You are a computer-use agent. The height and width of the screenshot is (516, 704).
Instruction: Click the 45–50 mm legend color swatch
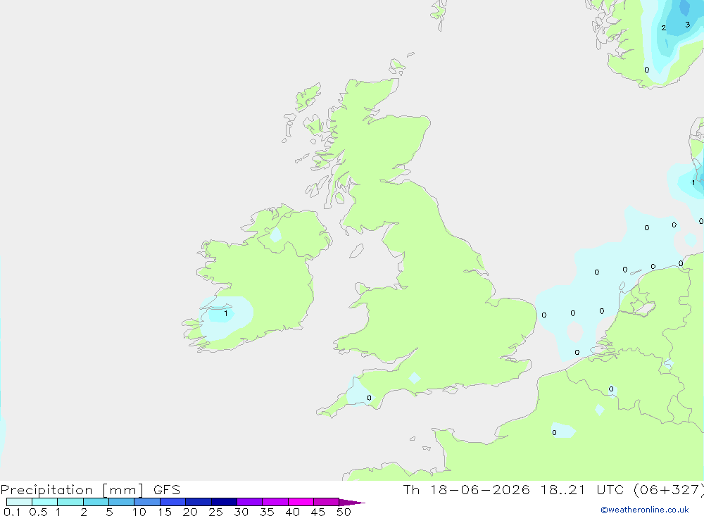click(326, 502)
